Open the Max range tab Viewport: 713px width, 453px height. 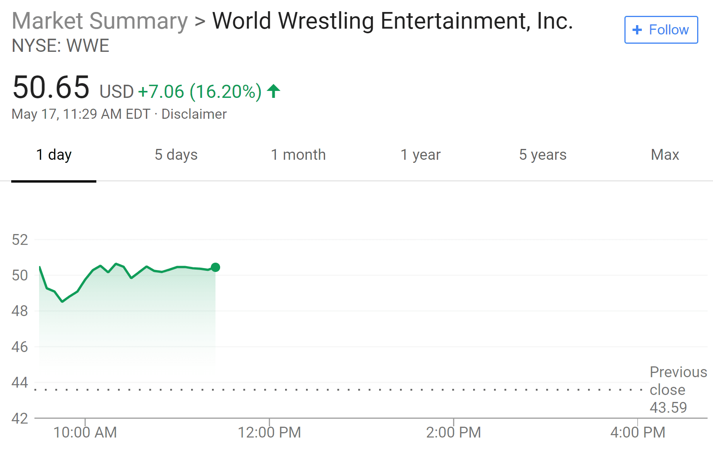pyautogui.click(x=665, y=155)
